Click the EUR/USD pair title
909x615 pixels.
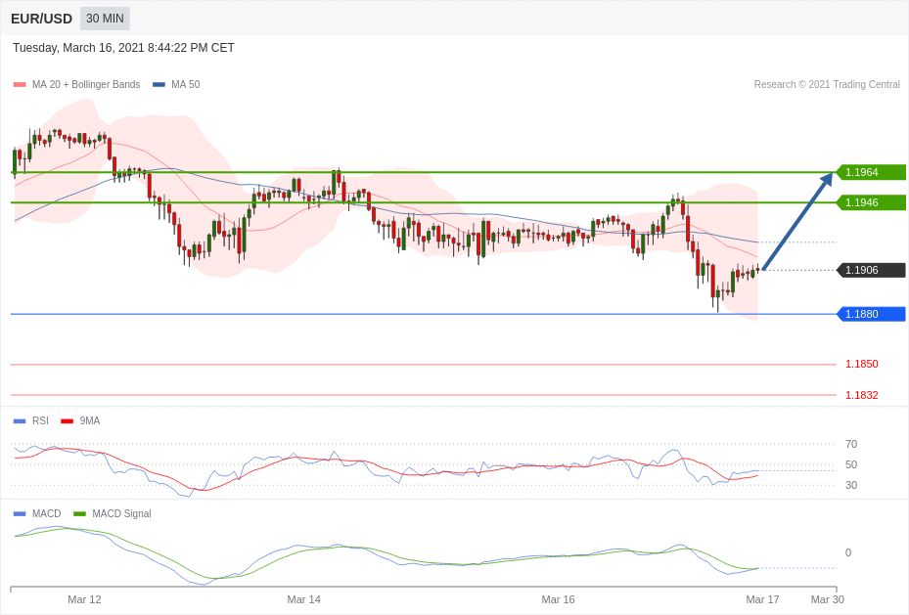41,19
